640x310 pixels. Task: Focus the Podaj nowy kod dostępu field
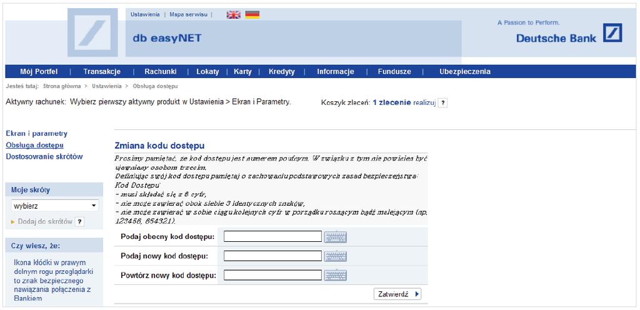272,256
